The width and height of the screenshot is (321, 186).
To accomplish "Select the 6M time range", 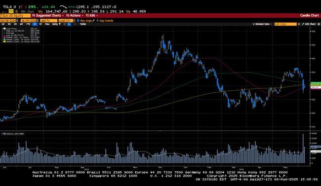I will click(x=21, y=24).
